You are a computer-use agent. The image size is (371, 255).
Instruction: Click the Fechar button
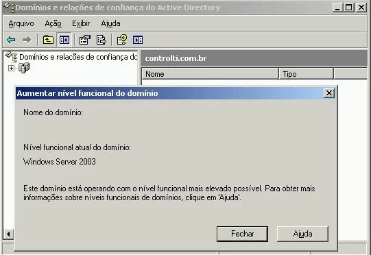point(242,234)
